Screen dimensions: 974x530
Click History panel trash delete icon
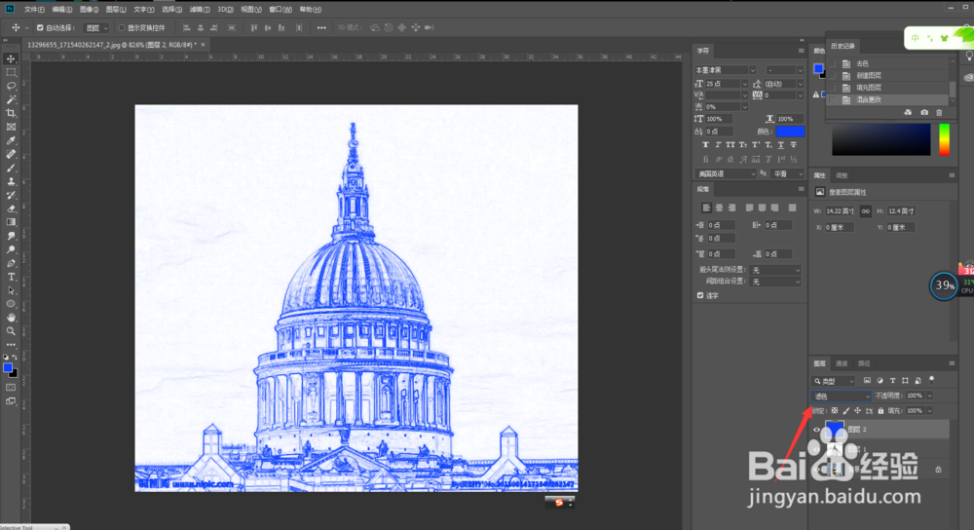pyautogui.click(x=939, y=112)
